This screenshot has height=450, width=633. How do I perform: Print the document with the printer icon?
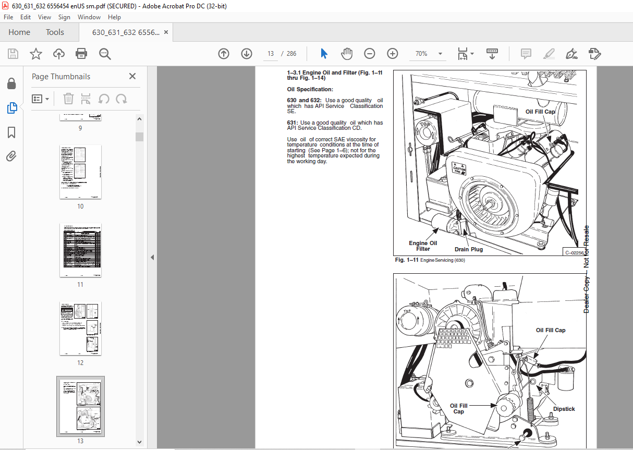[81, 54]
